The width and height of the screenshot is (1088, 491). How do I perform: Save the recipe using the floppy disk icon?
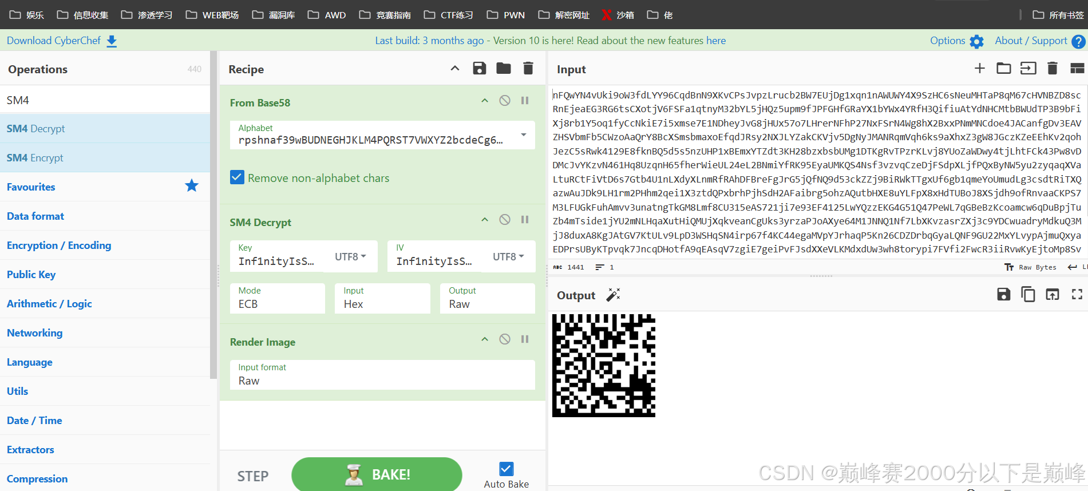[480, 69]
